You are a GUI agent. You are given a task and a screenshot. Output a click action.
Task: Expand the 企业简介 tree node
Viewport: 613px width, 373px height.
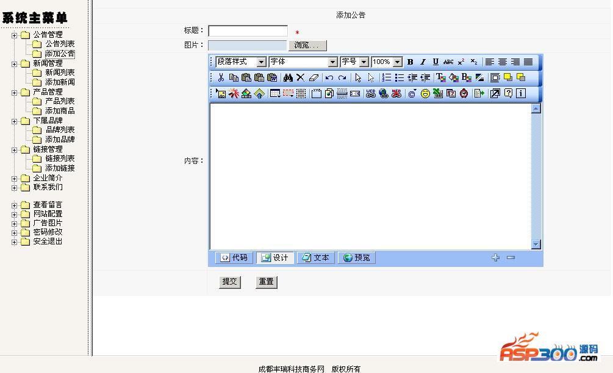coord(15,179)
